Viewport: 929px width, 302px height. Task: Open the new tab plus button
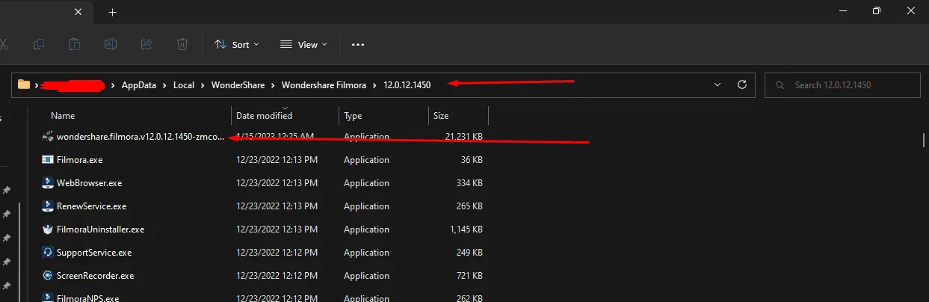click(x=113, y=13)
